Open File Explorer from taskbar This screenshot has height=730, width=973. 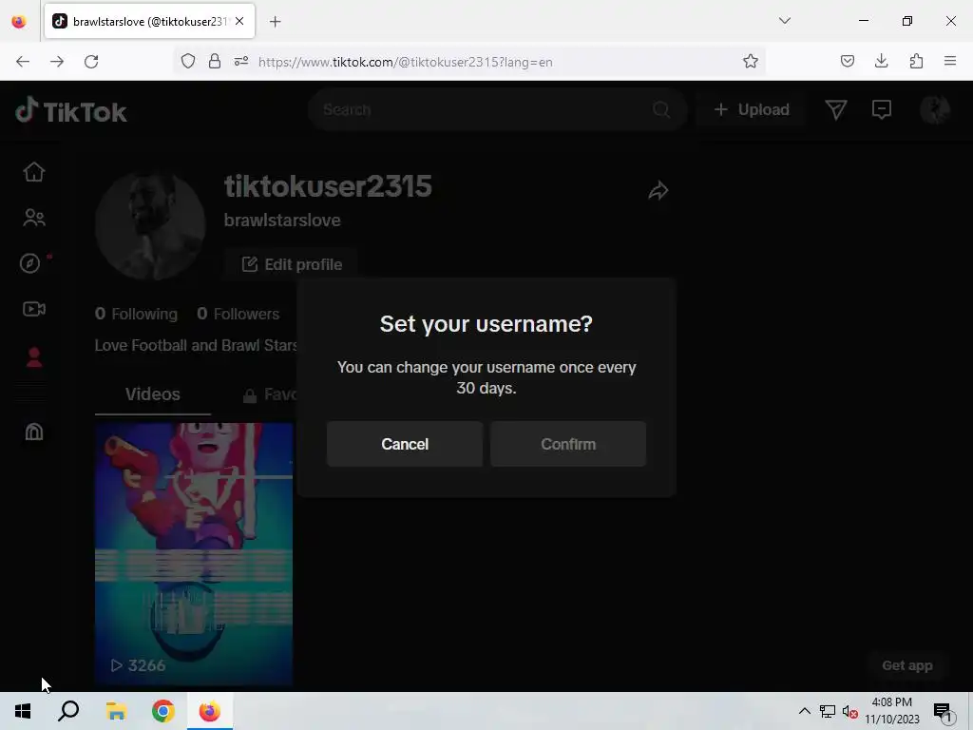[x=116, y=711]
